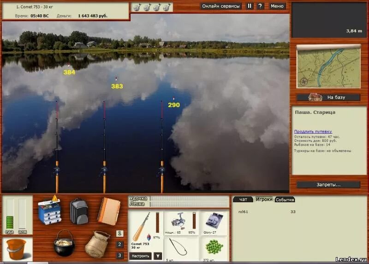The image size is (369, 264).
Task: Expand the arrow next to Настроить
Action: click(158, 256)
